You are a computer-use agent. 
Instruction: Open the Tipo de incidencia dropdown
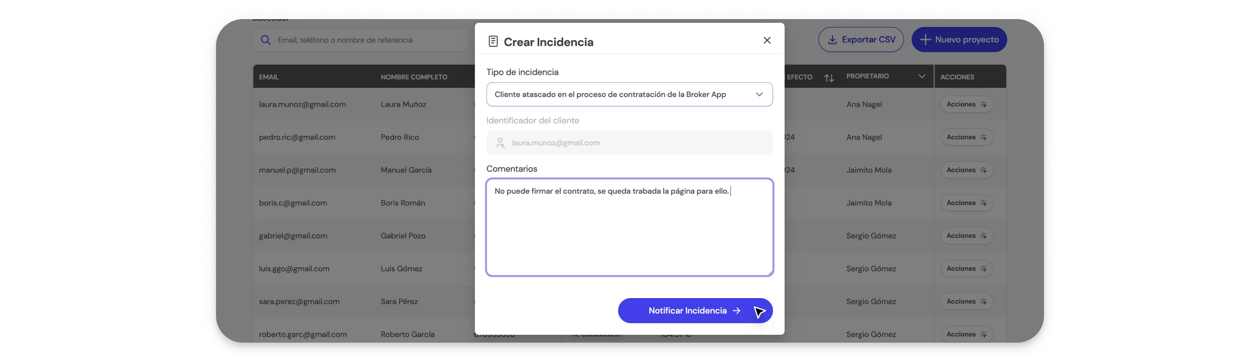[x=630, y=94]
